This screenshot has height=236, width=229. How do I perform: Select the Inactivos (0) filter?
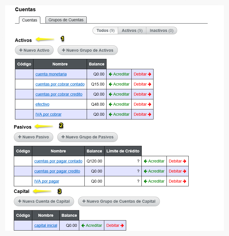pos(162,30)
